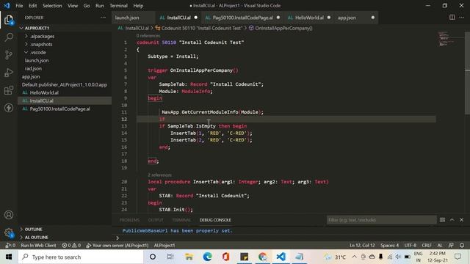The image size is (470, 264).
Task: Open Chrome from taskbar
Action: [263, 257]
